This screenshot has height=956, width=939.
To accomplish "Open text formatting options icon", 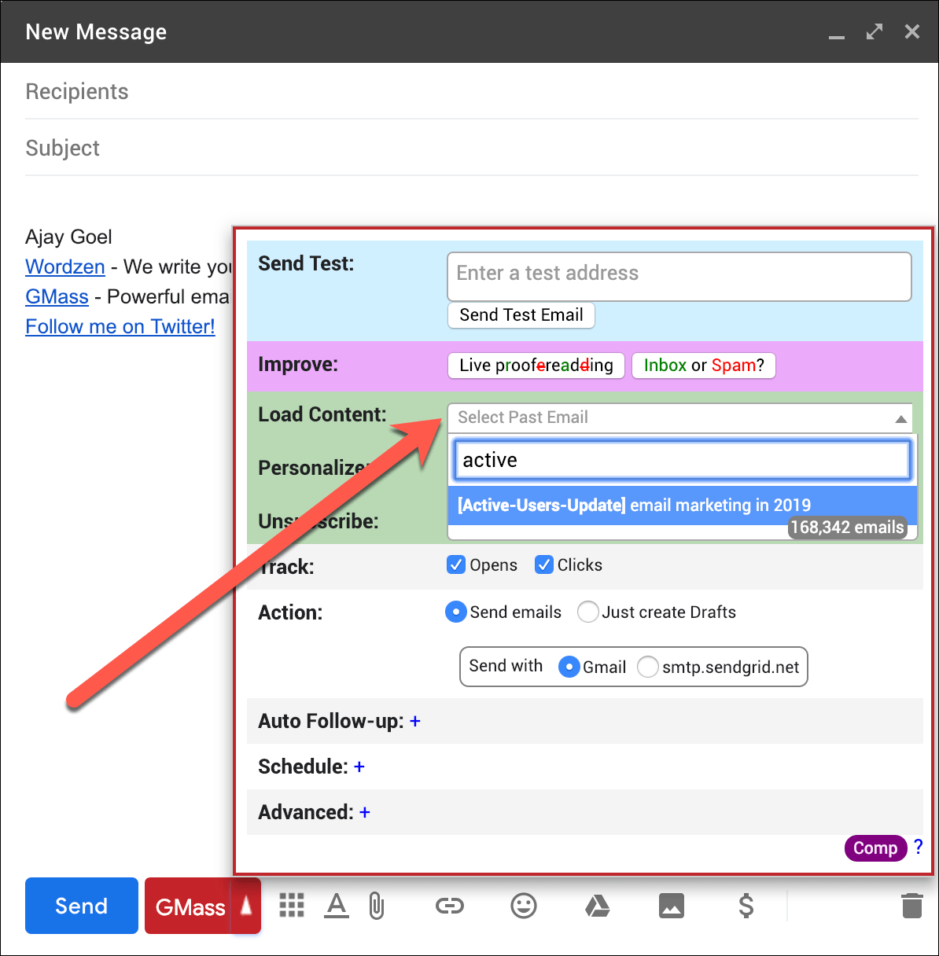I will click(x=337, y=906).
